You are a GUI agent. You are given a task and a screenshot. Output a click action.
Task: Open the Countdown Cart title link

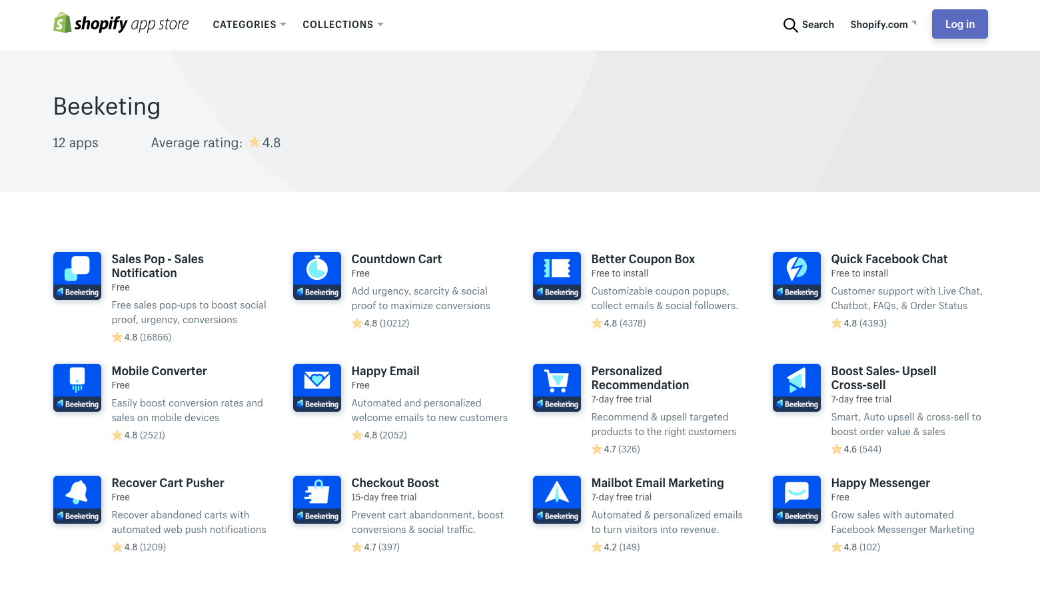[x=396, y=259]
